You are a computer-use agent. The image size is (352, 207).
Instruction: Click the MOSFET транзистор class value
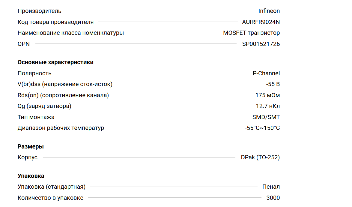point(251,33)
